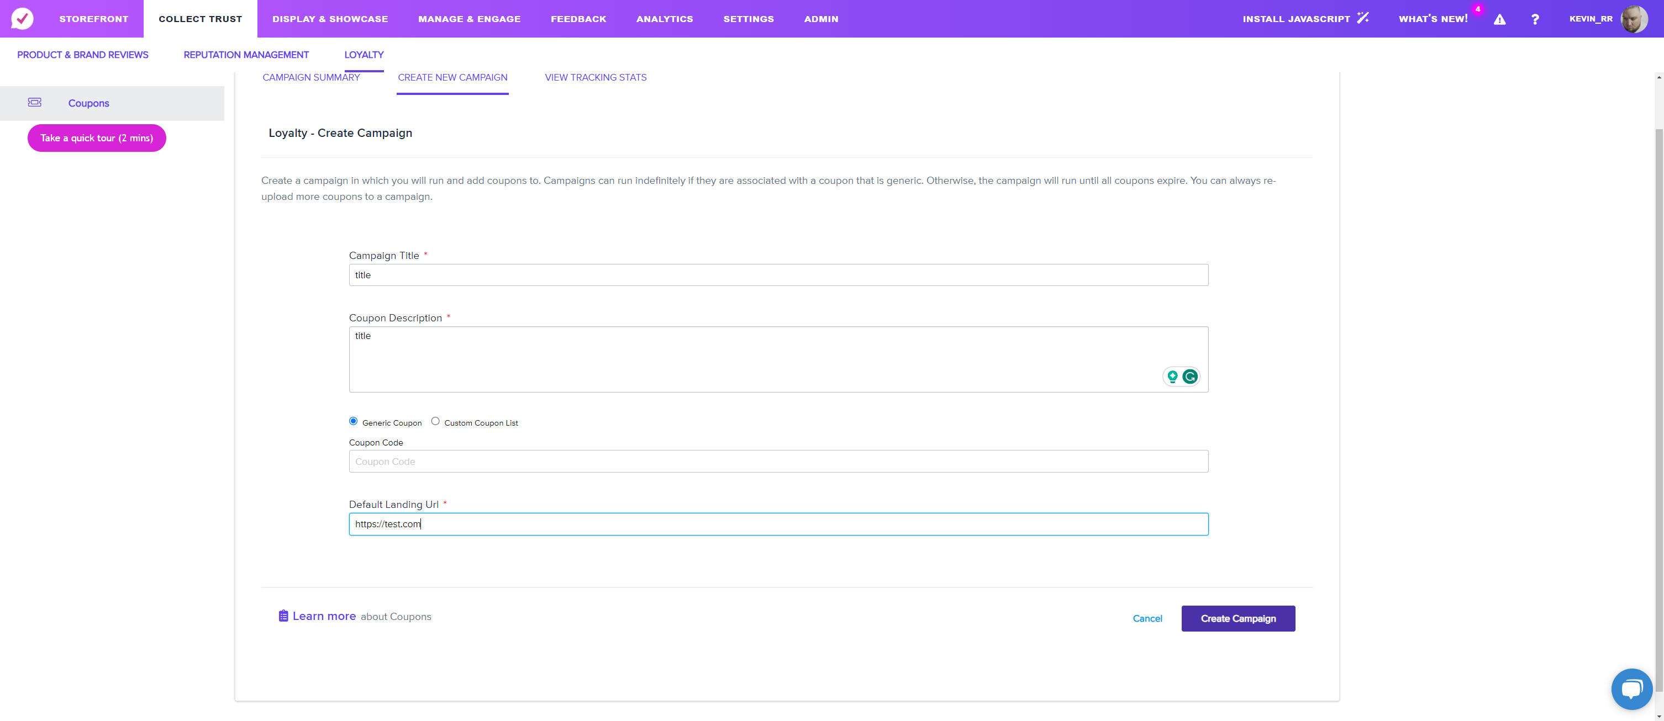Focus the Campaign Title input field

pos(778,275)
